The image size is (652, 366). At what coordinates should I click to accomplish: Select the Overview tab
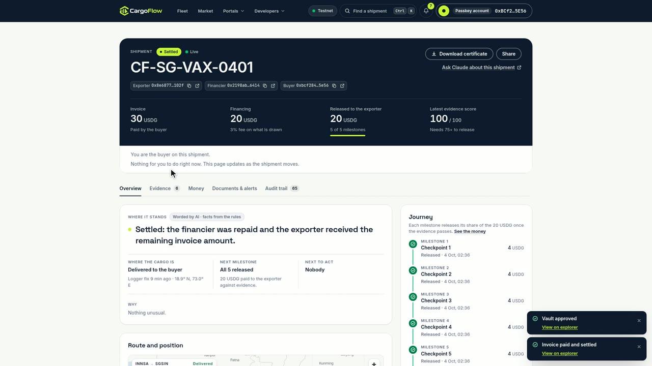(x=130, y=189)
